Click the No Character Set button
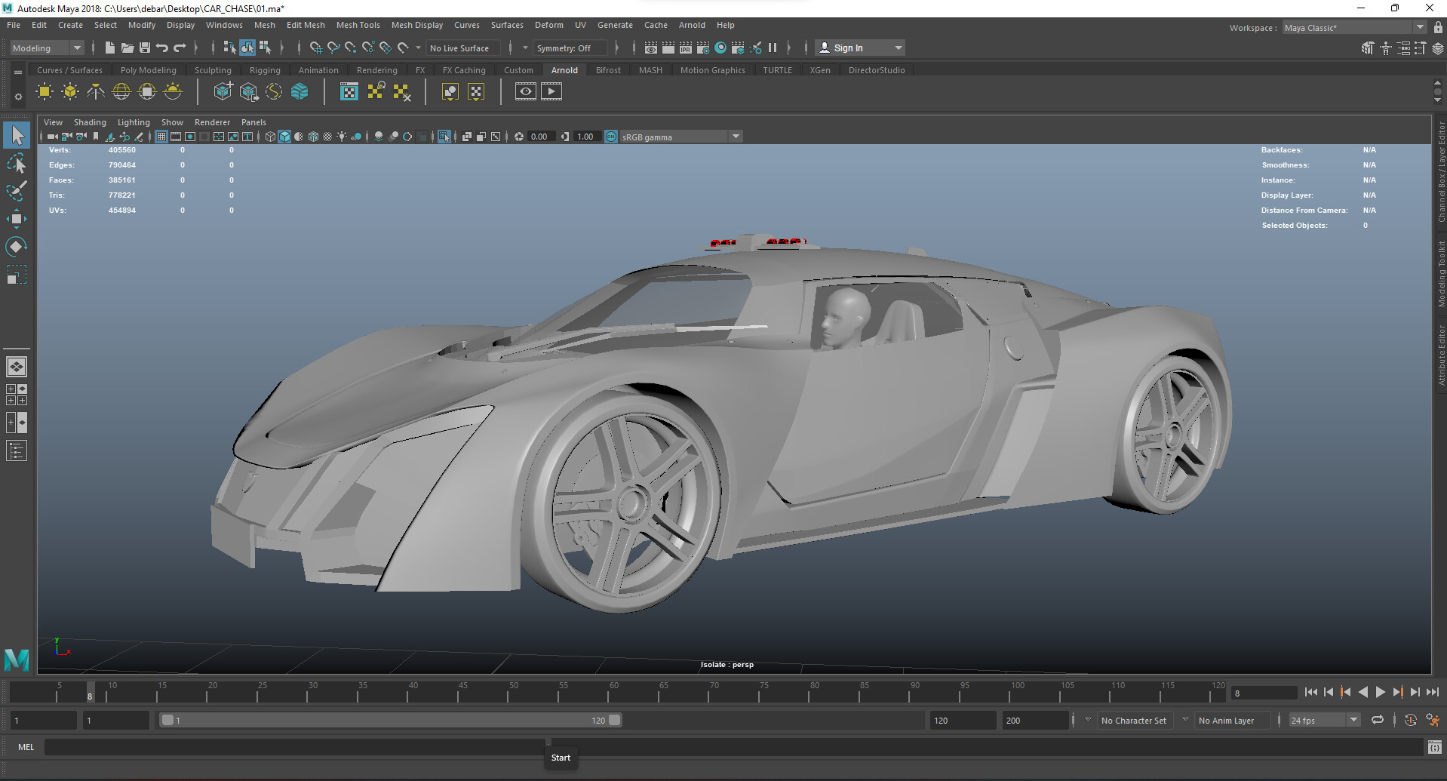 (1134, 720)
